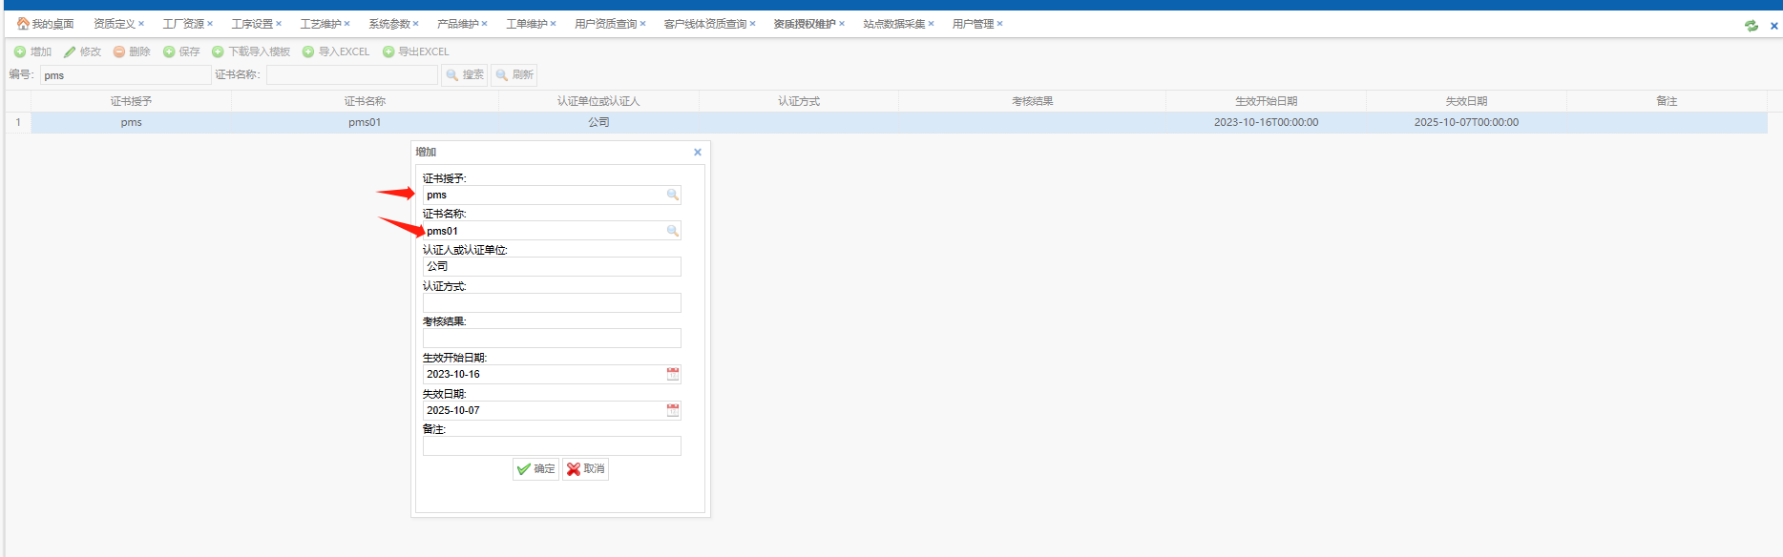
Task: Open lookup magnifier in 证书名称 dialog field
Action: [673, 231]
